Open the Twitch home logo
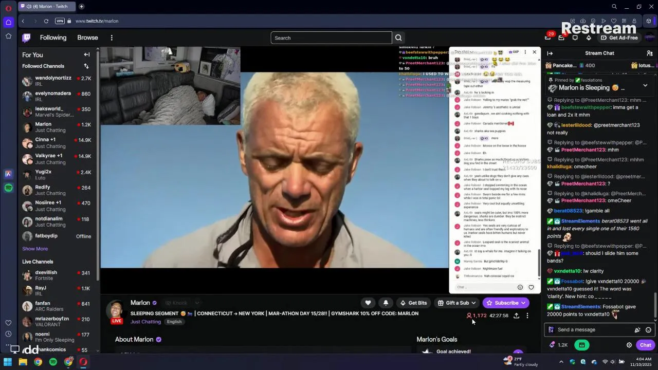The width and height of the screenshot is (658, 370). click(x=26, y=38)
